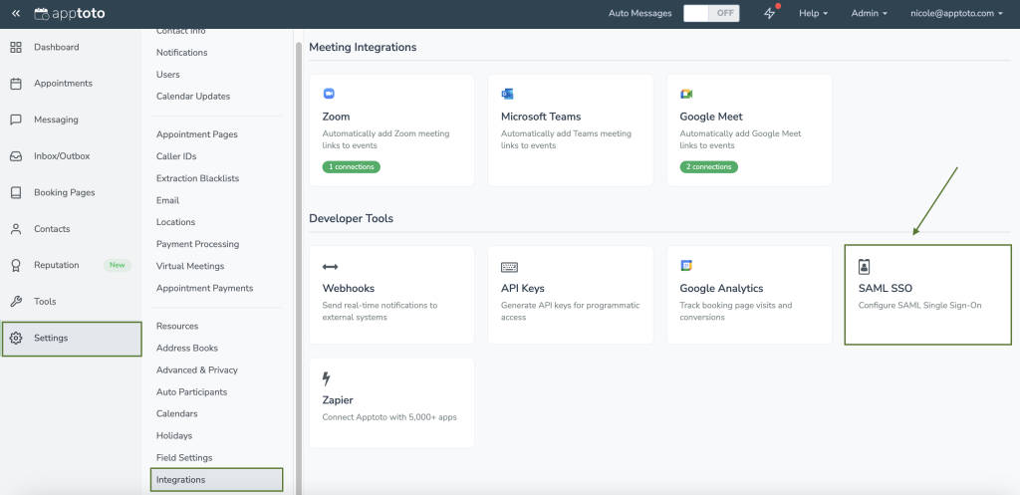The height and width of the screenshot is (495, 1020).
Task: Click the Inbox/Outbox tray icon
Action: [16, 156]
